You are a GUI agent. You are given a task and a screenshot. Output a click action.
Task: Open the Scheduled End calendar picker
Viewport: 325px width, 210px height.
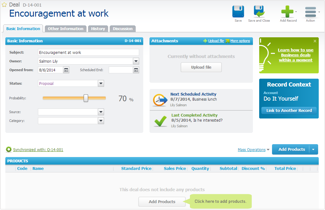coord(136,70)
